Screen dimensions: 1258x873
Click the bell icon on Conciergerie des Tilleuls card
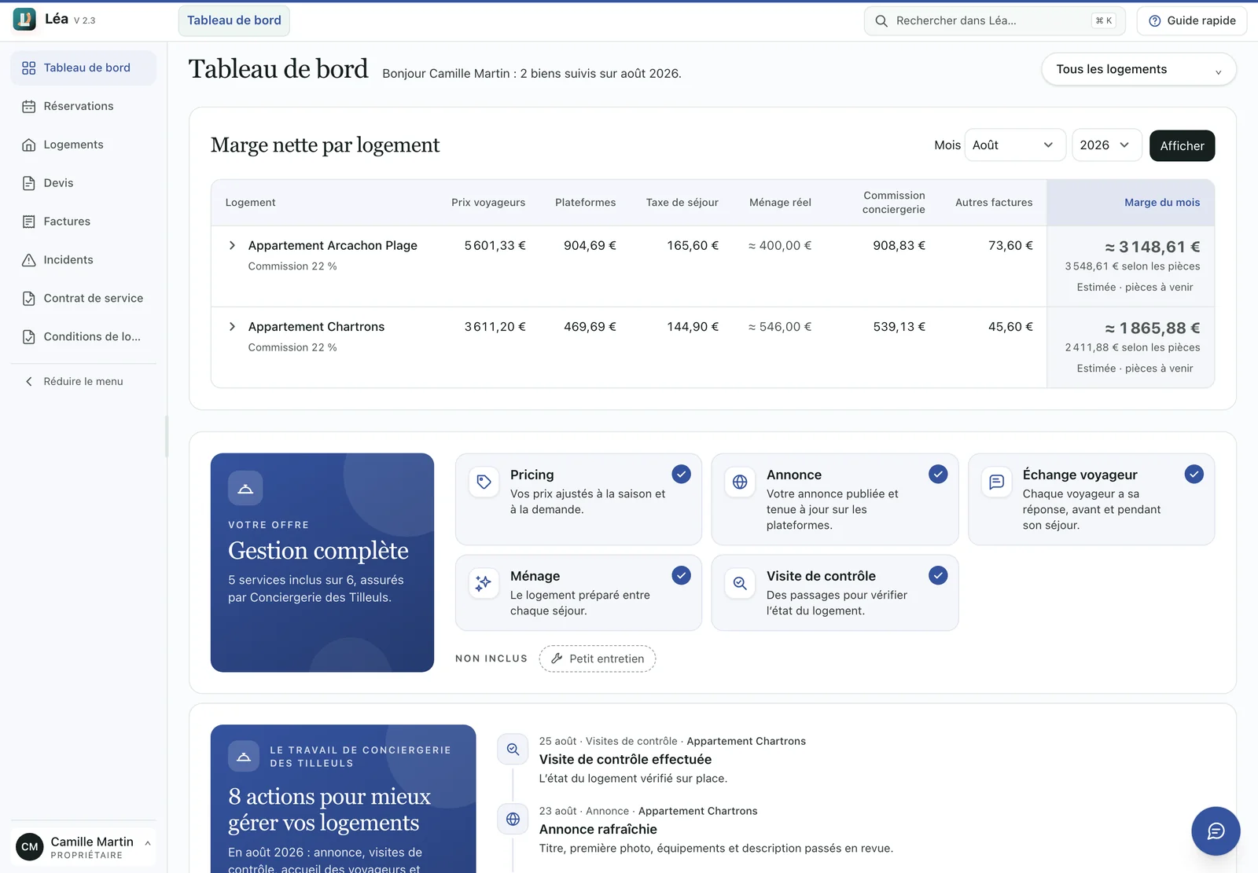coord(244,756)
